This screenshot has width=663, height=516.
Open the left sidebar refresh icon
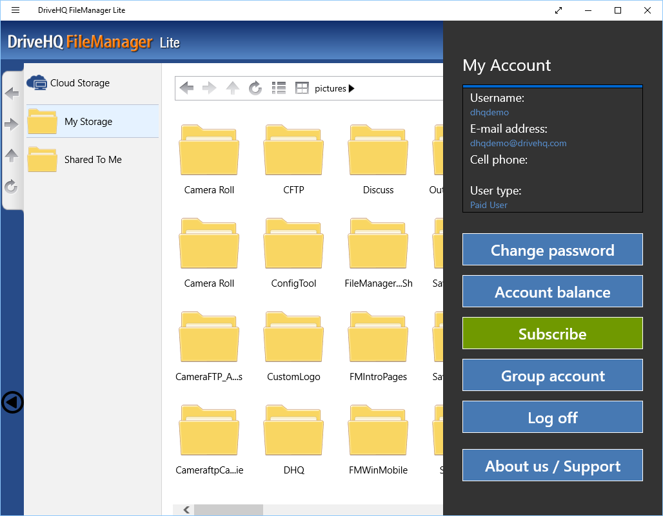click(11, 187)
